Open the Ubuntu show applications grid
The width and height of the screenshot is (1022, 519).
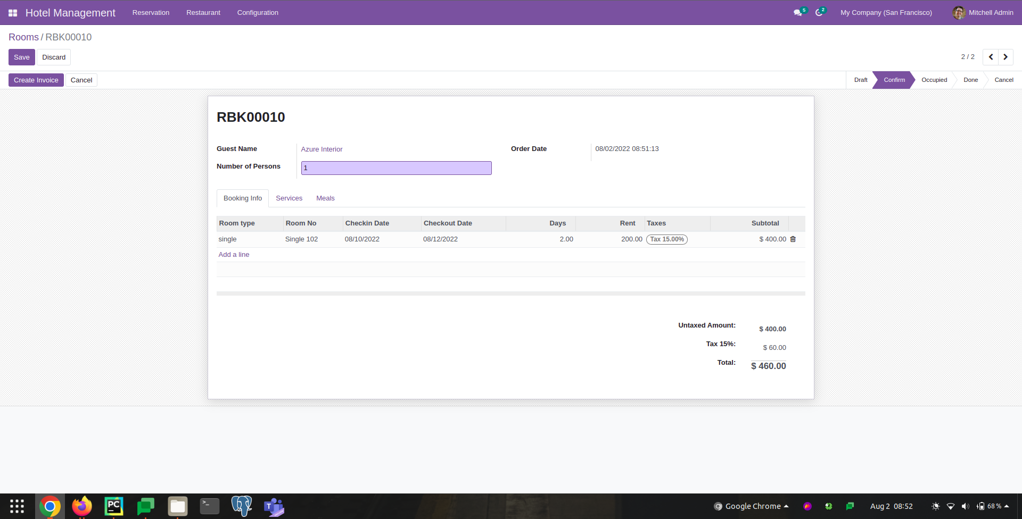17,506
